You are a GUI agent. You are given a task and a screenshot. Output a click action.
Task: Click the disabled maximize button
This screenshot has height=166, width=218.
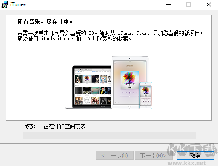click(x=188, y=4)
